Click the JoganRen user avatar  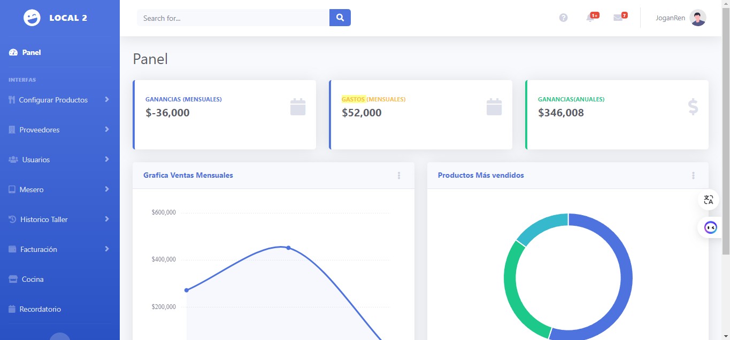pyautogui.click(x=697, y=18)
